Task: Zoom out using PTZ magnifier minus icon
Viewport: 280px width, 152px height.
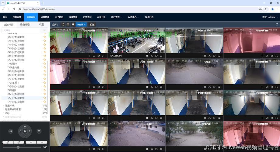Action: coord(39,131)
